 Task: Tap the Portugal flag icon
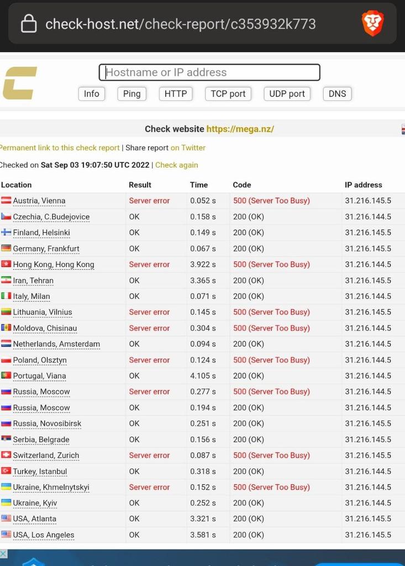coord(6,375)
